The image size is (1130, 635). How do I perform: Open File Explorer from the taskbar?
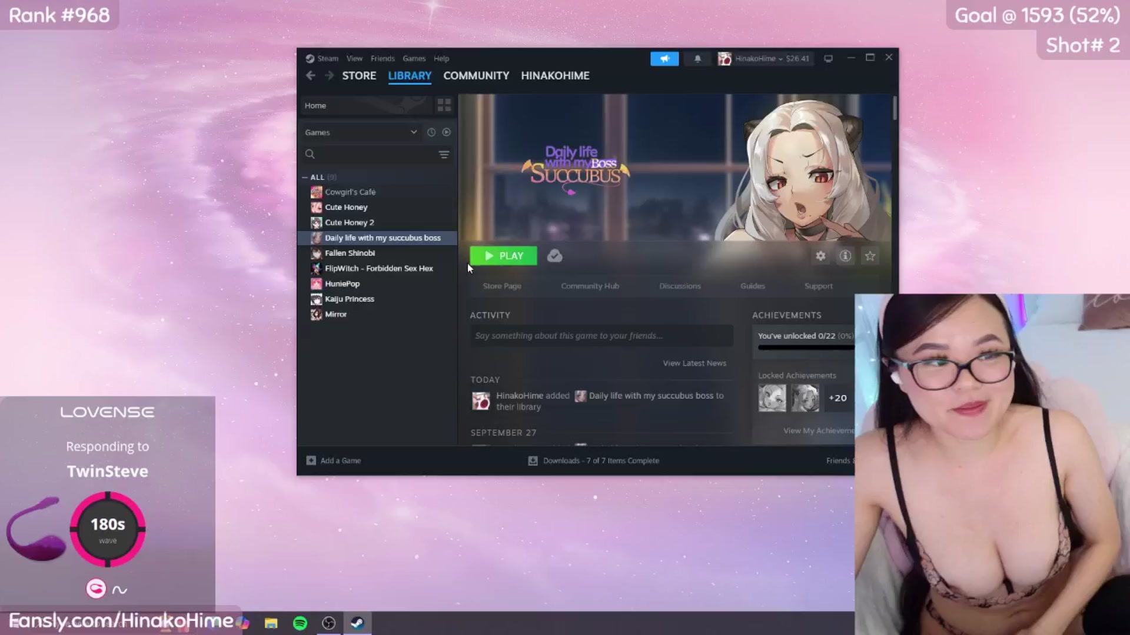pos(271,623)
